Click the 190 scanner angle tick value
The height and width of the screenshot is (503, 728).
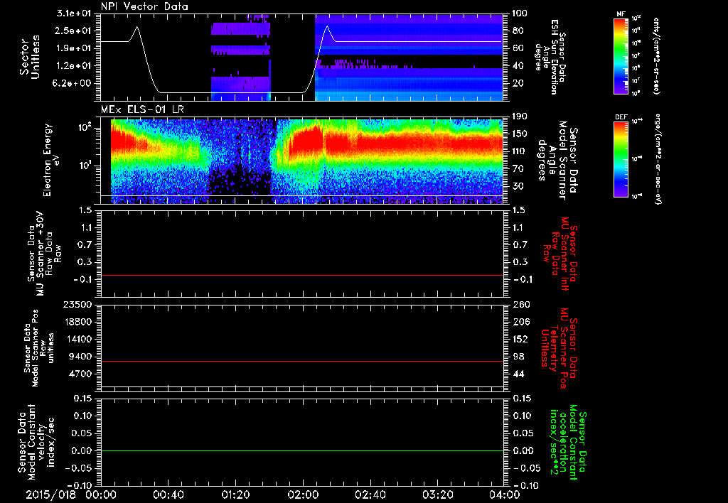pyautogui.click(x=520, y=117)
